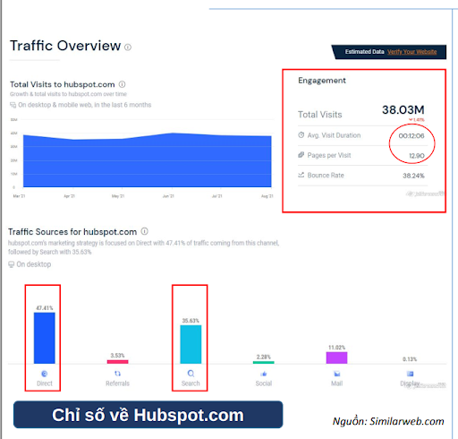Click the Display ads icon

tap(410, 374)
